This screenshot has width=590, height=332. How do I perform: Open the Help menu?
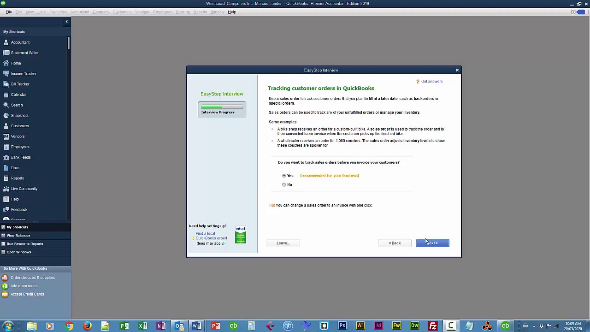[232, 12]
